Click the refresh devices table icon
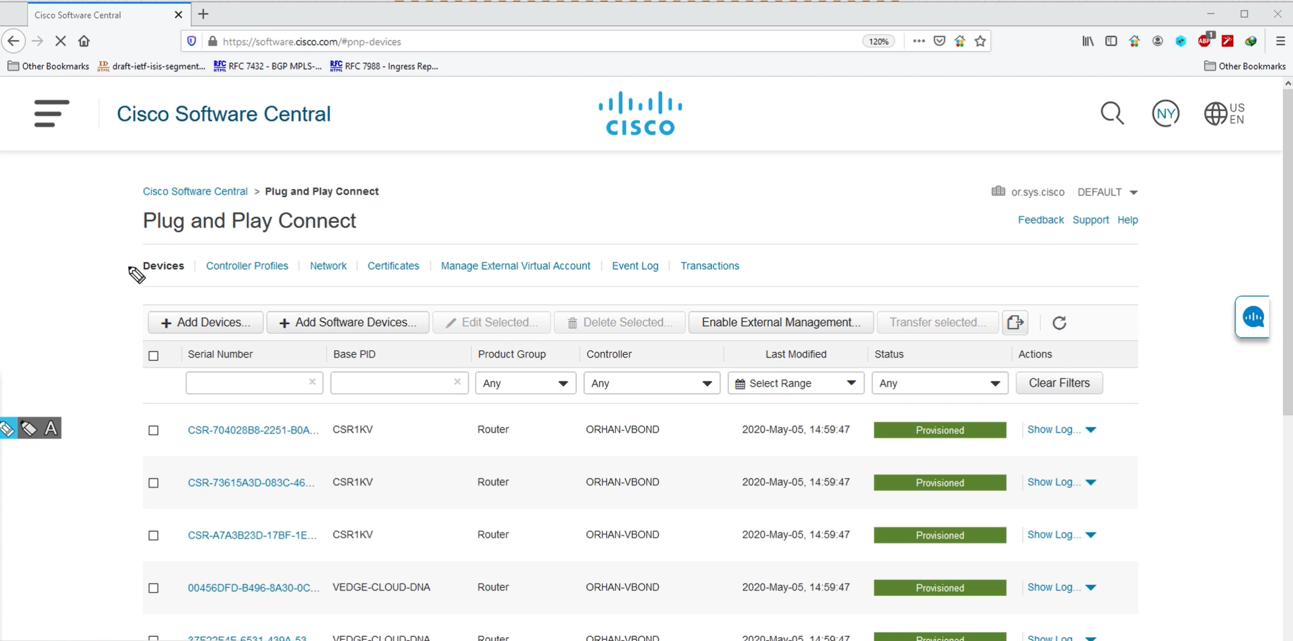1293x641 pixels. (1059, 323)
